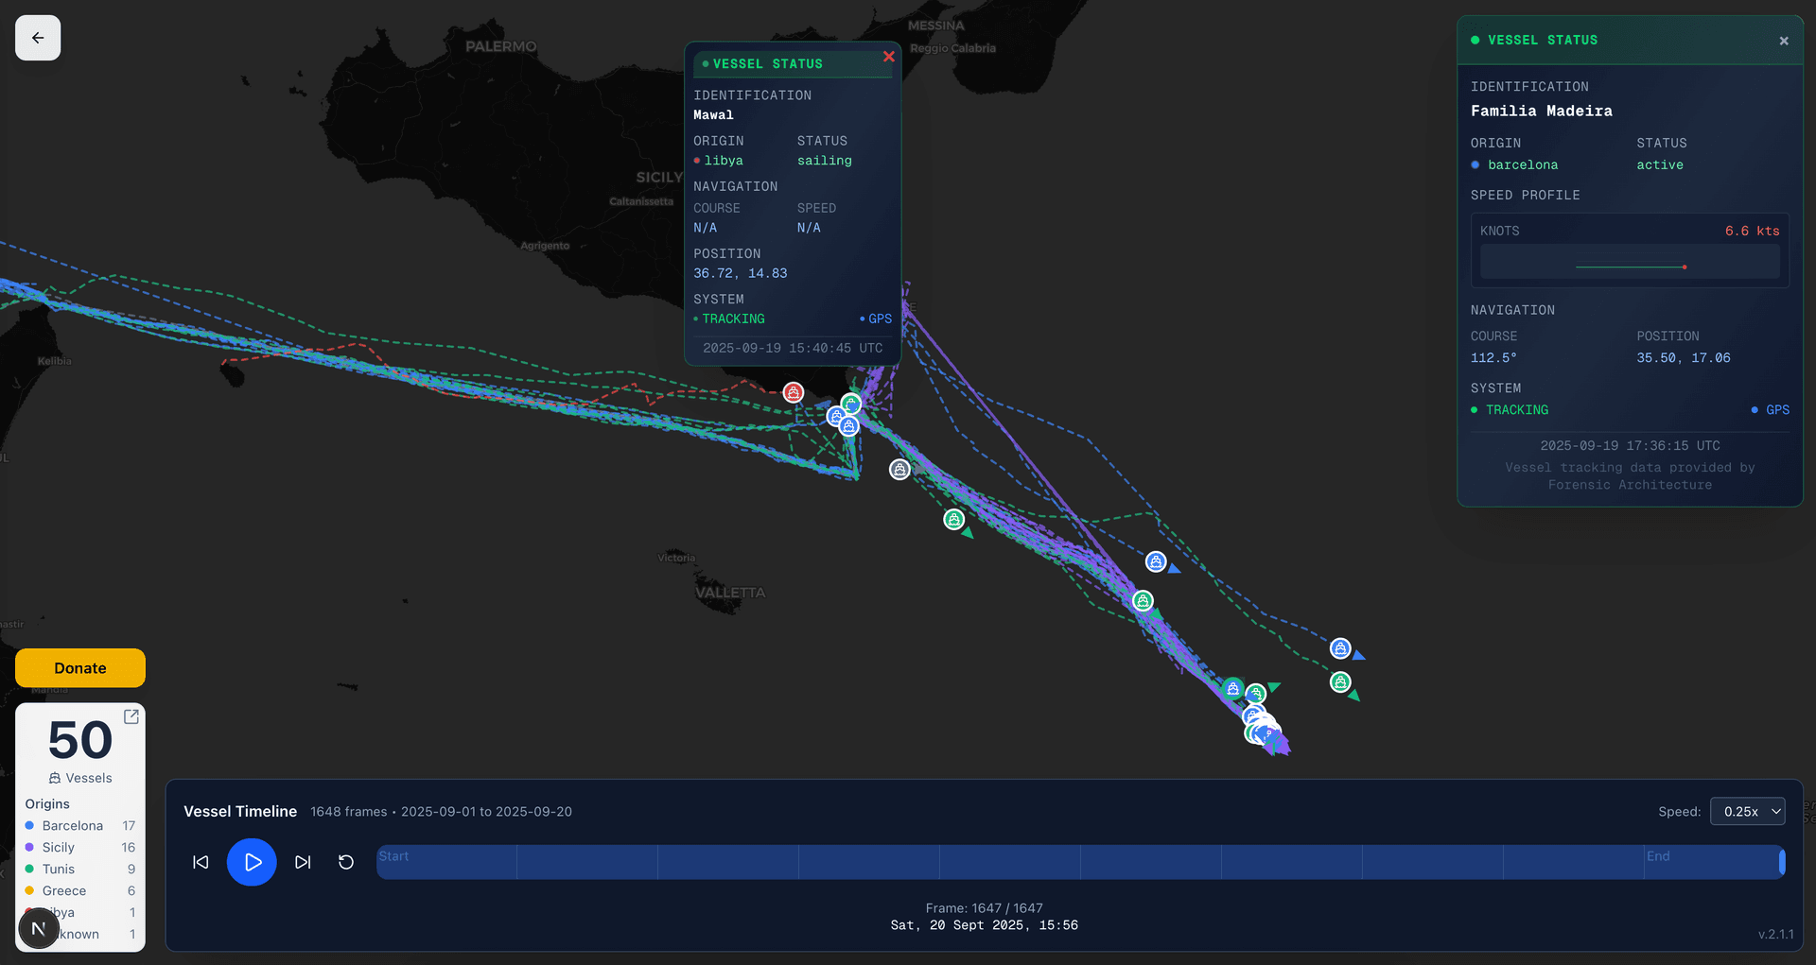The height and width of the screenshot is (965, 1816).
Task: Open the playback Speed dropdown
Action: [x=1746, y=811]
